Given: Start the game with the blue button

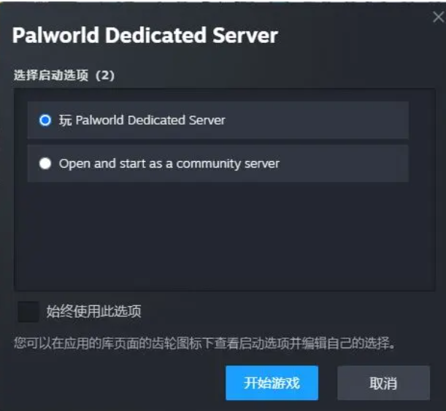Looking at the screenshot, I should click(272, 383).
